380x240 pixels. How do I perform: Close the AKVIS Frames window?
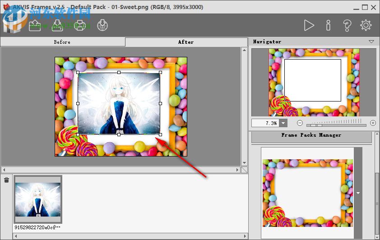click(x=374, y=7)
